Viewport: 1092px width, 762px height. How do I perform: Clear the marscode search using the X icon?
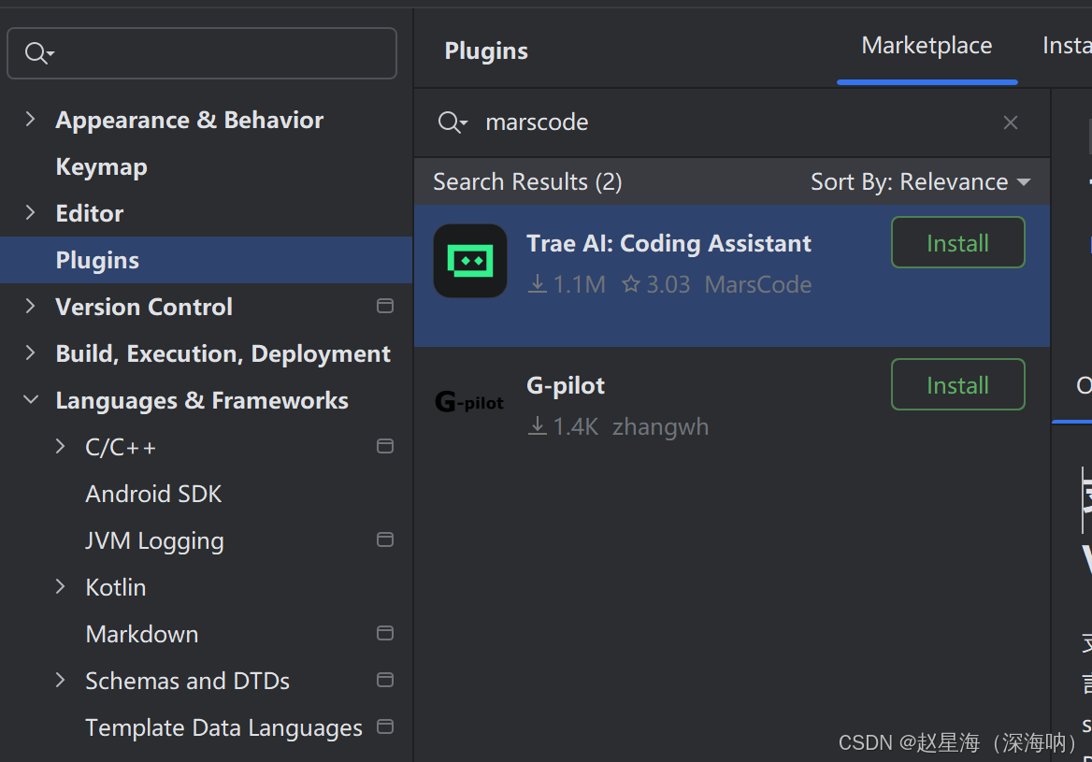[x=1010, y=122]
